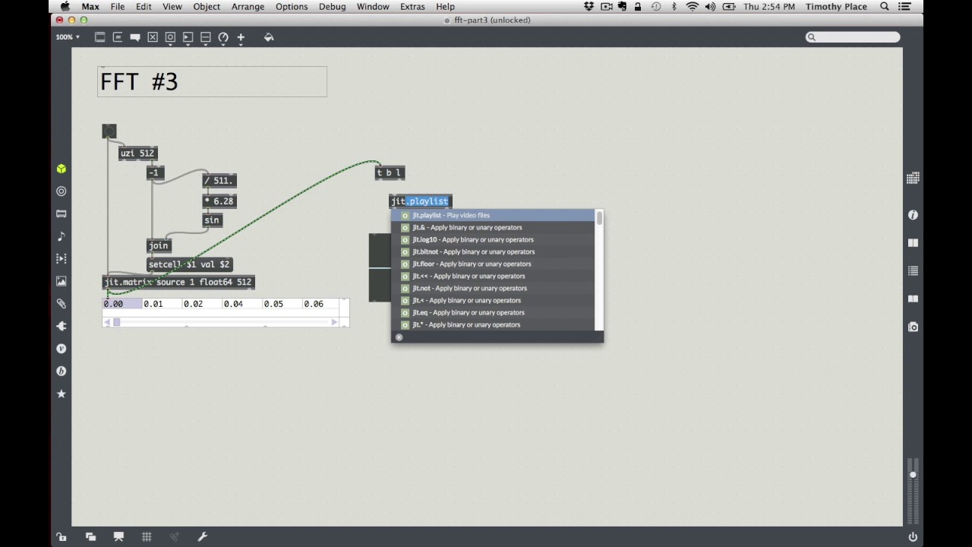Click the jit.playlist object text box
Image resolution: width=972 pixels, height=547 pixels.
[421, 201]
